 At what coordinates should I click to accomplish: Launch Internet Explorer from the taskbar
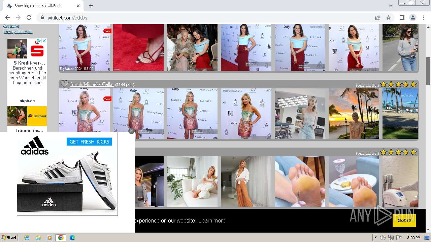(27, 238)
